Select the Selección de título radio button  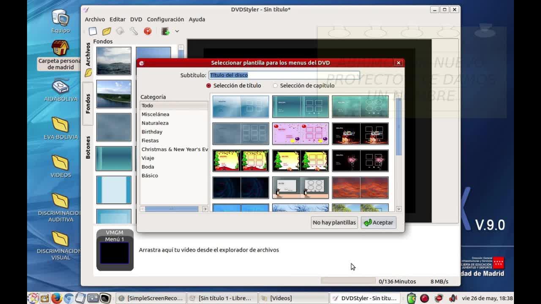coord(208,86)
